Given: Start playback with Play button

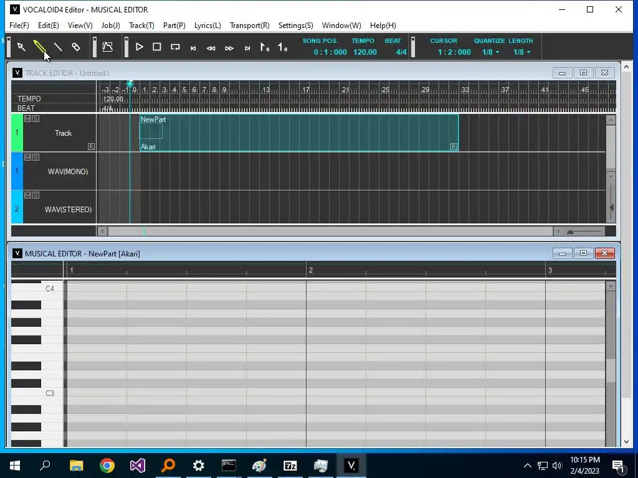Looking at the screenshot, I should click(139, 47).
